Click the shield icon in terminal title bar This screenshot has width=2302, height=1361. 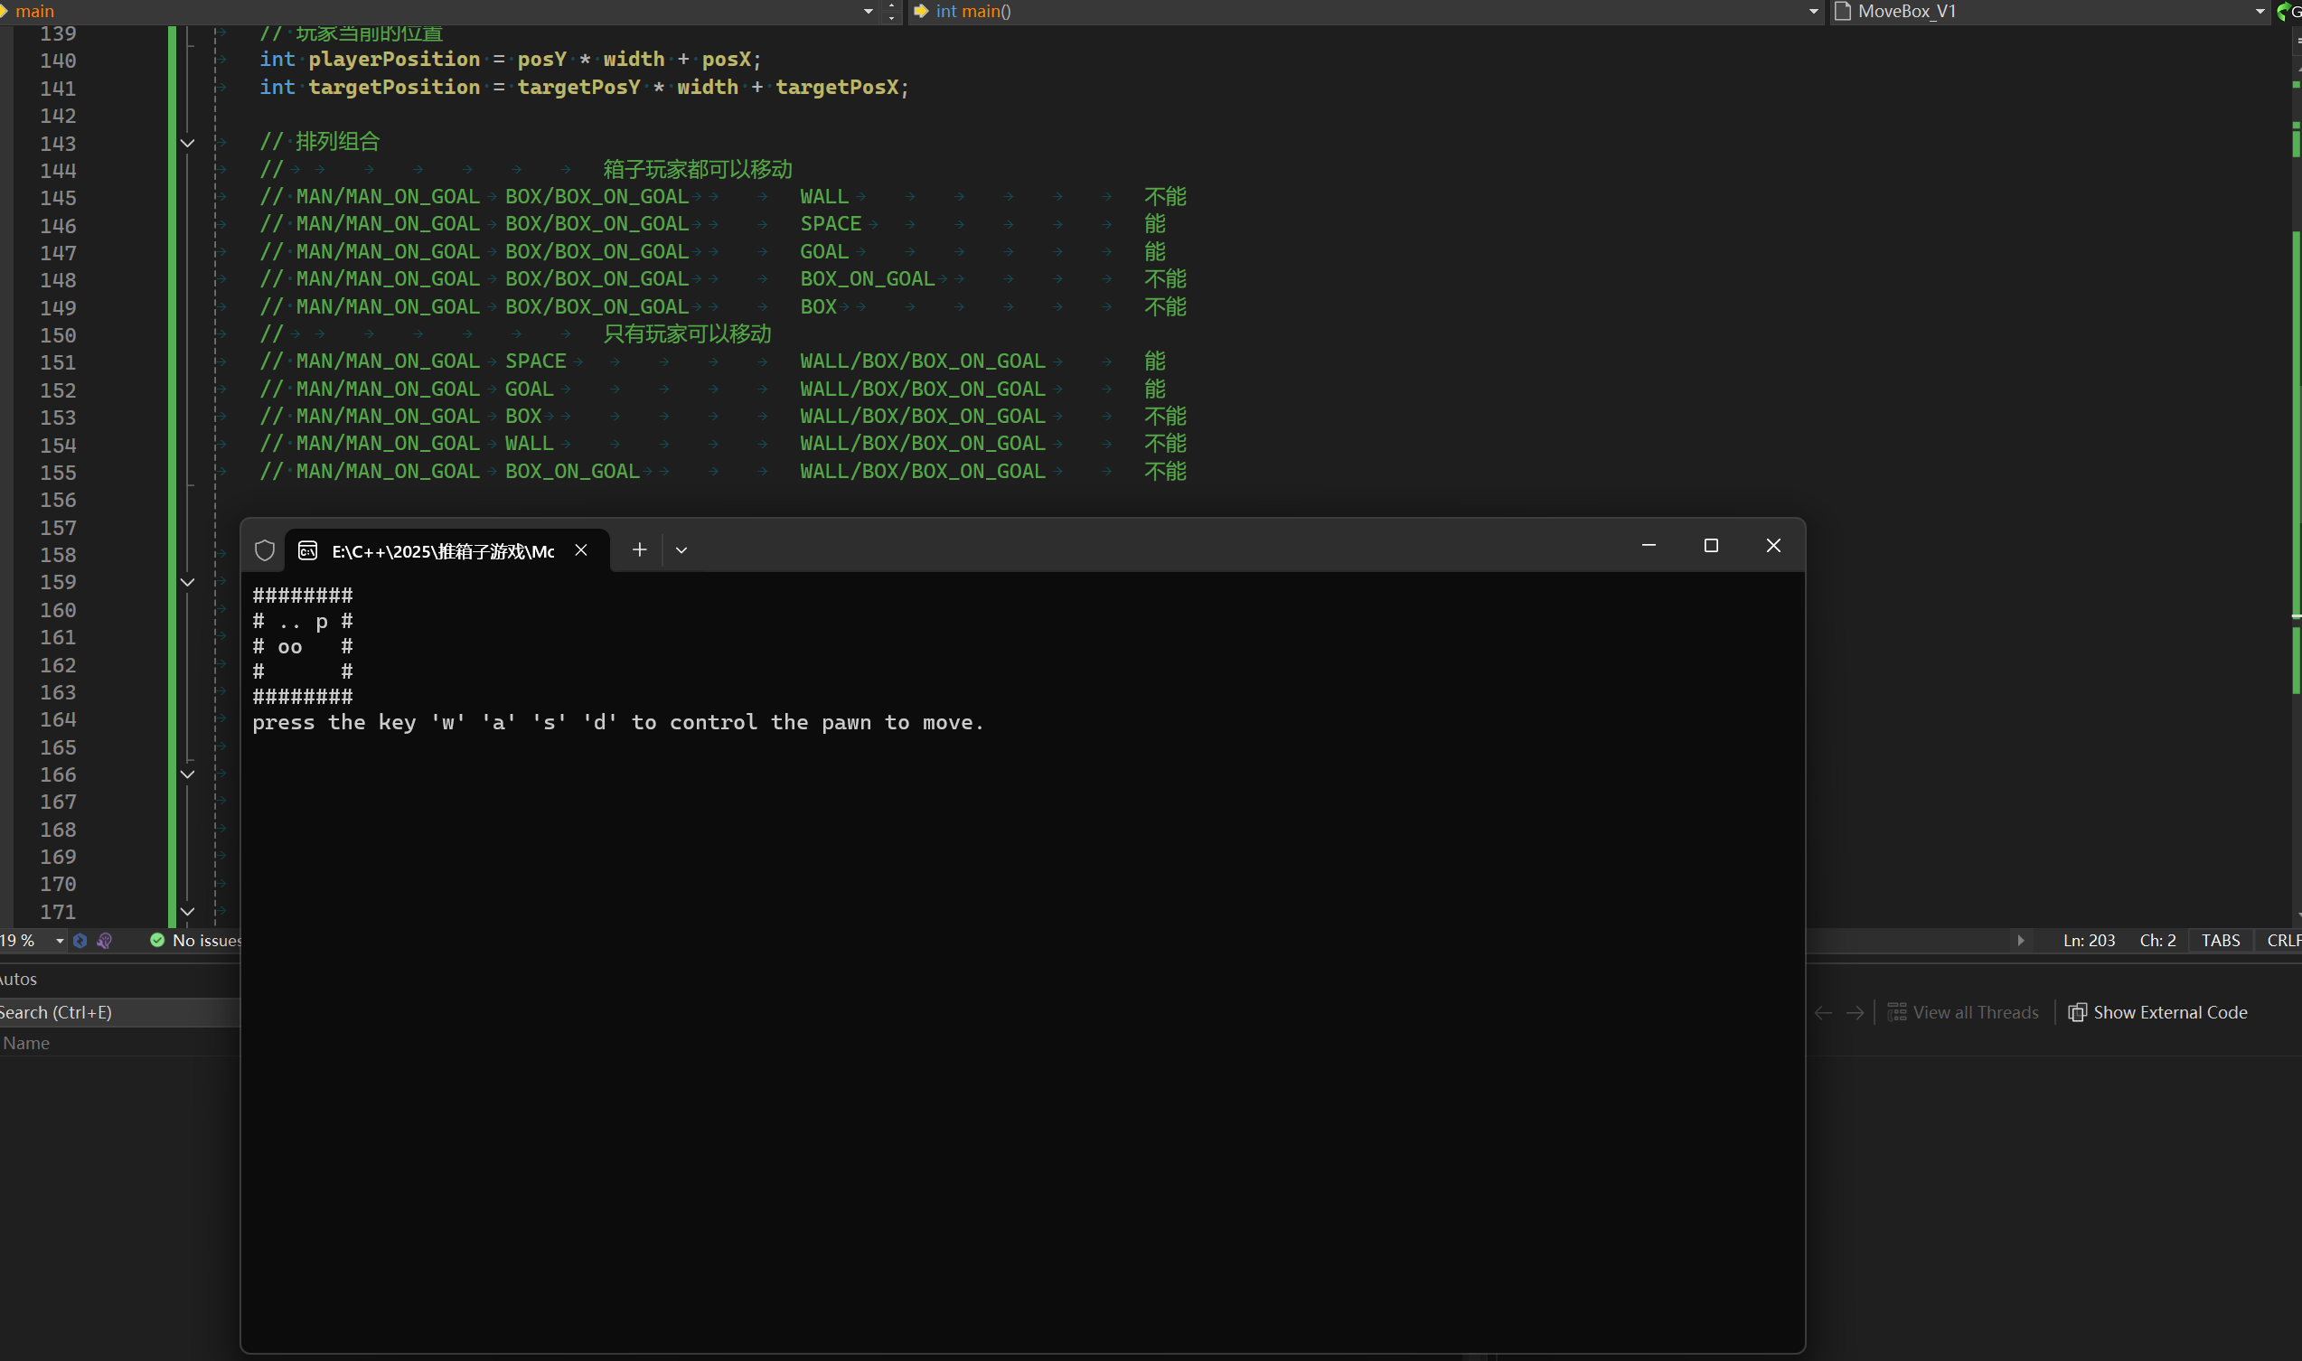click(264, 550)
